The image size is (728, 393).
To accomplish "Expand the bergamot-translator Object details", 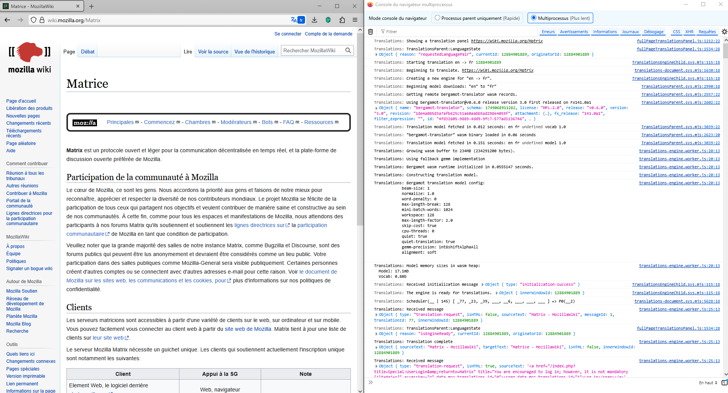I will (377, 108).
